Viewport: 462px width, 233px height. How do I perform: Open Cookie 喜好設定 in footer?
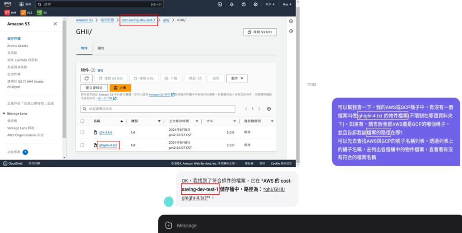pos(282,163)
